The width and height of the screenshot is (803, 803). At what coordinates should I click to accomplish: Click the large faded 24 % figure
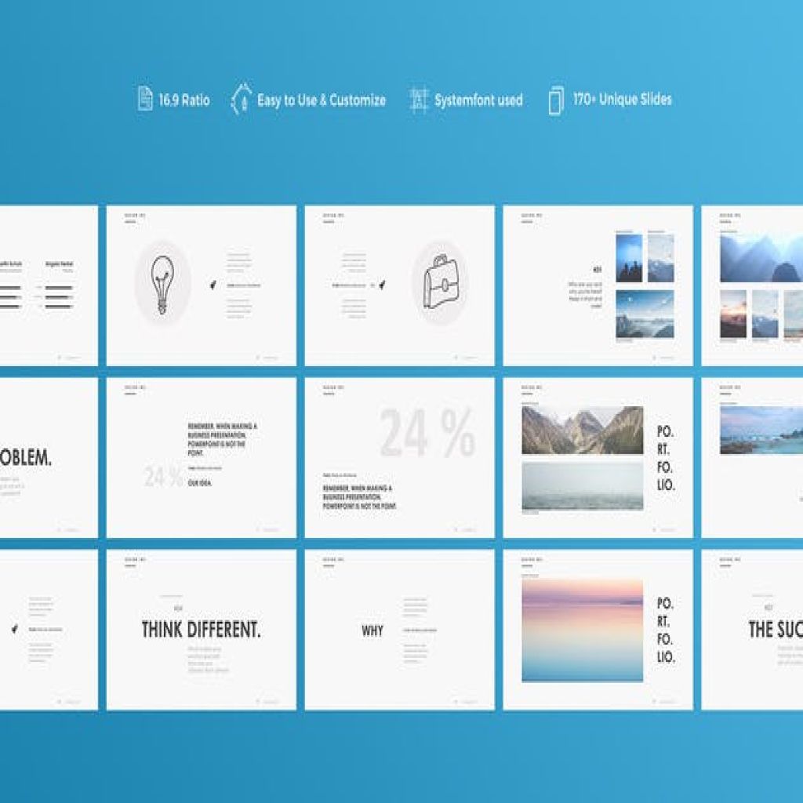(x=428, y=433)
